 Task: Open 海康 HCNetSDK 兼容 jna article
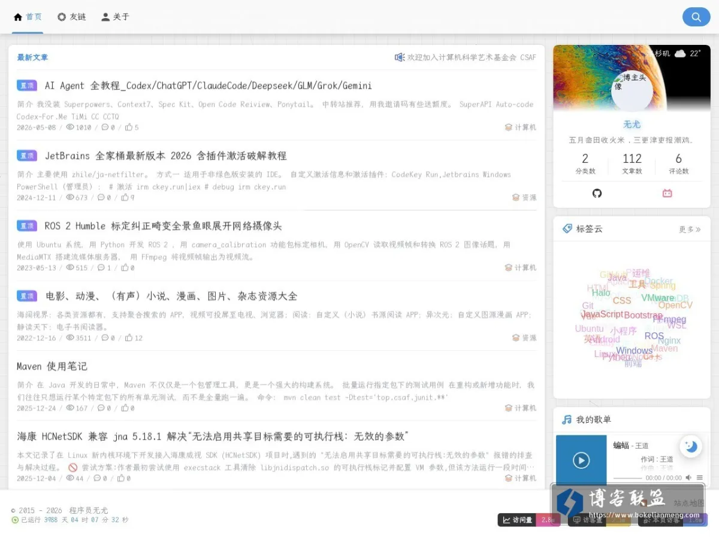pyautogui.click(x=213, y=436)
